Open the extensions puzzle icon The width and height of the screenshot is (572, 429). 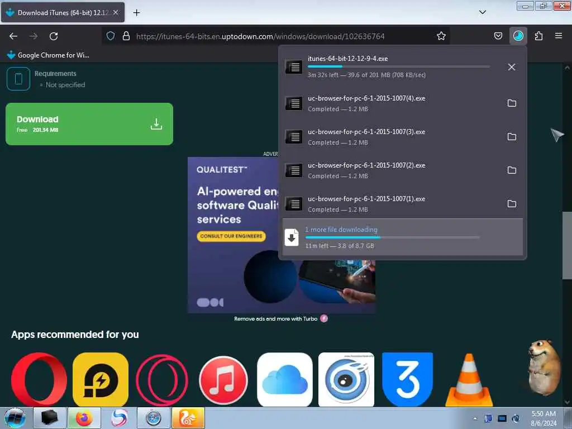[538, 36]
